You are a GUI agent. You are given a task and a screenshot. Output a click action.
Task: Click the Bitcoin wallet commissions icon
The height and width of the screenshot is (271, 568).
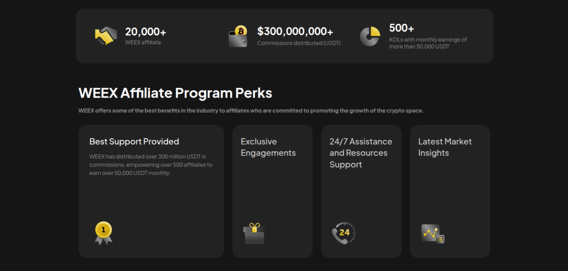[238, 37]
